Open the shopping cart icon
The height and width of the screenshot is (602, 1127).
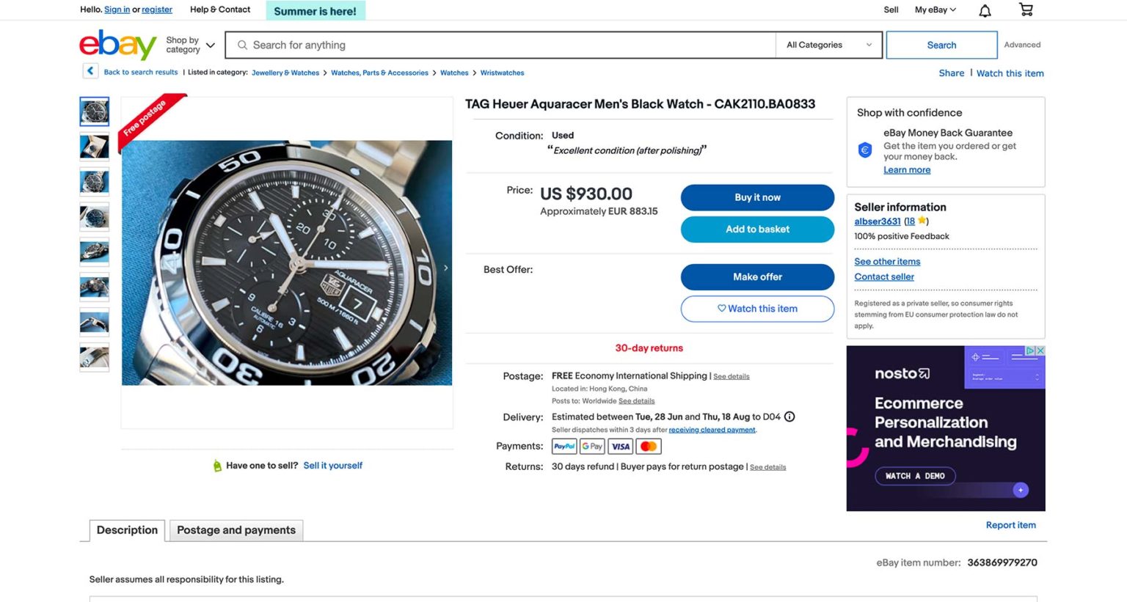(x=1026, y=10)
